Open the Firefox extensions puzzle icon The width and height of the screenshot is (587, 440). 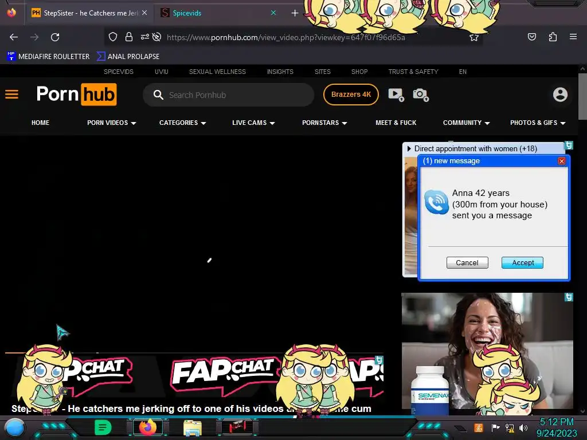tap(553, 37)
